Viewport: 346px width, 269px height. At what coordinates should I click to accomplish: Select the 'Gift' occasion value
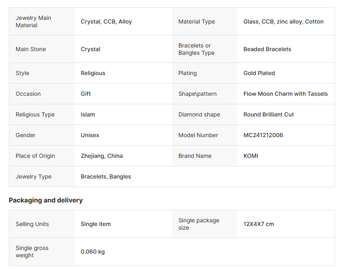pos(86,94)
